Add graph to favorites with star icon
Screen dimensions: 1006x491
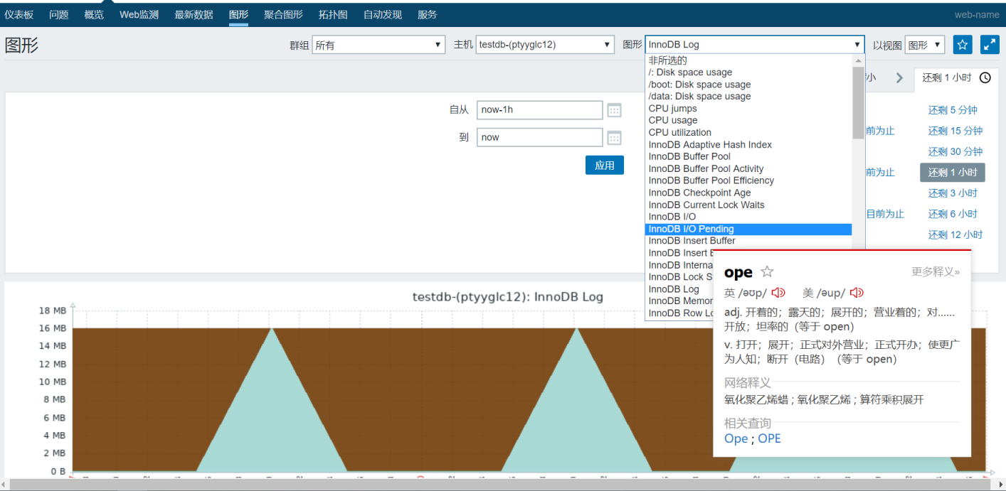(963, 44)
